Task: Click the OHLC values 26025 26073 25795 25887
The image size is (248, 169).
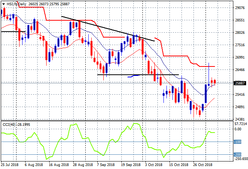Action: coord(49,4)
